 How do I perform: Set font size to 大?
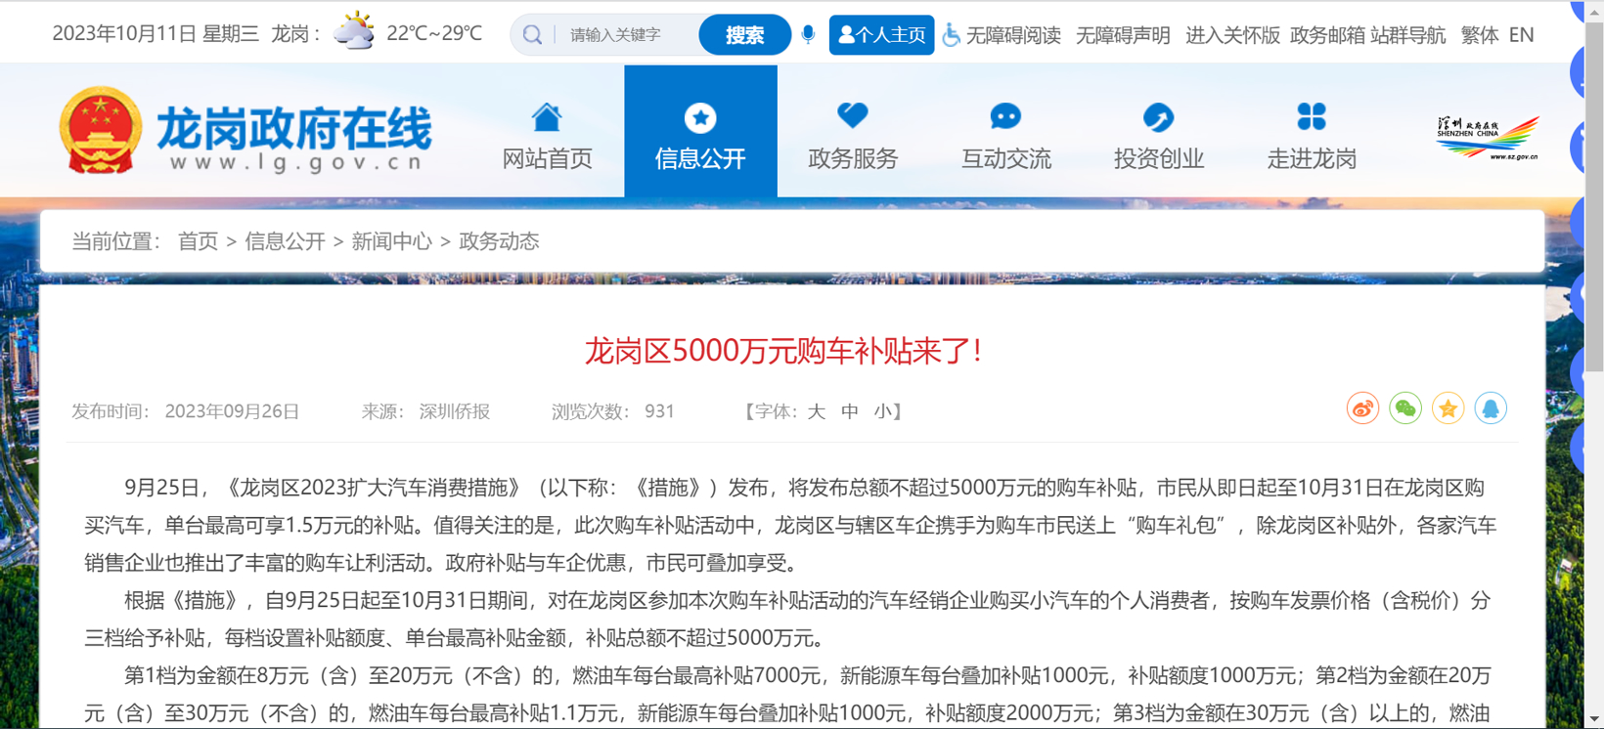coord(817,411)
